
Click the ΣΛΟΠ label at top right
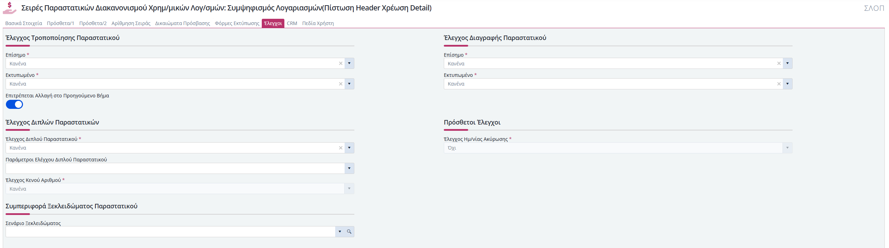(x=874, y=8)
